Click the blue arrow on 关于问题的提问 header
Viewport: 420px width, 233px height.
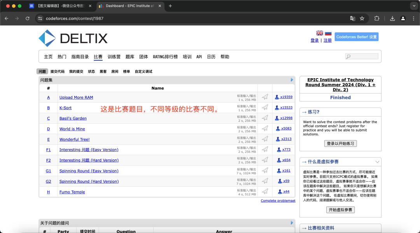pyautogui.click(x=292, y=222)
